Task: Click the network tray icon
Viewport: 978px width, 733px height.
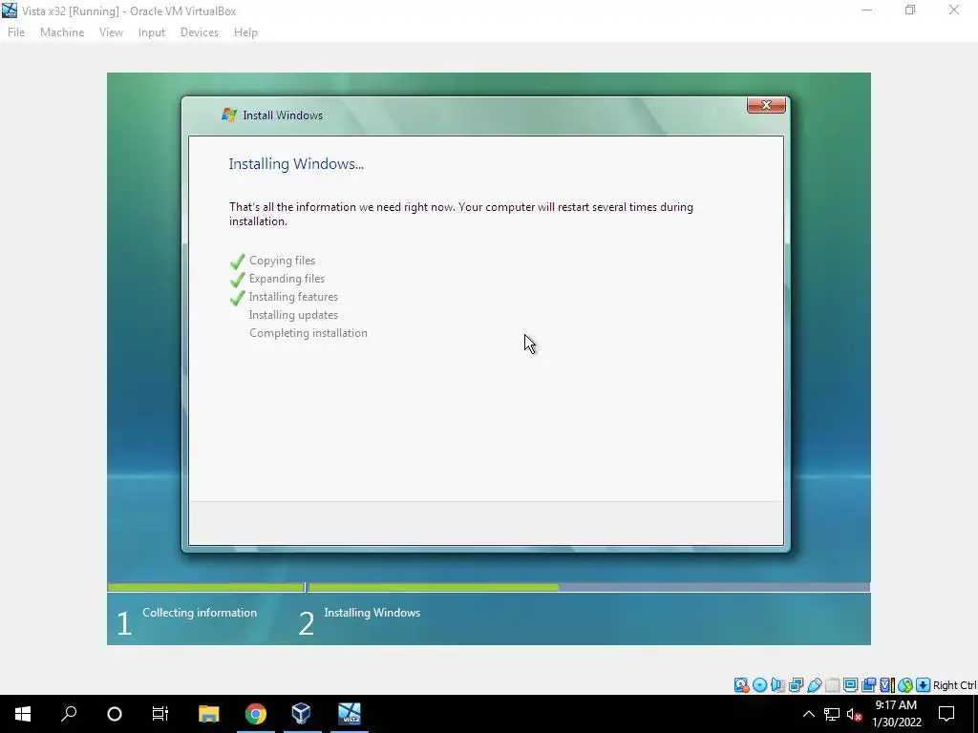Action: [832, 714]
